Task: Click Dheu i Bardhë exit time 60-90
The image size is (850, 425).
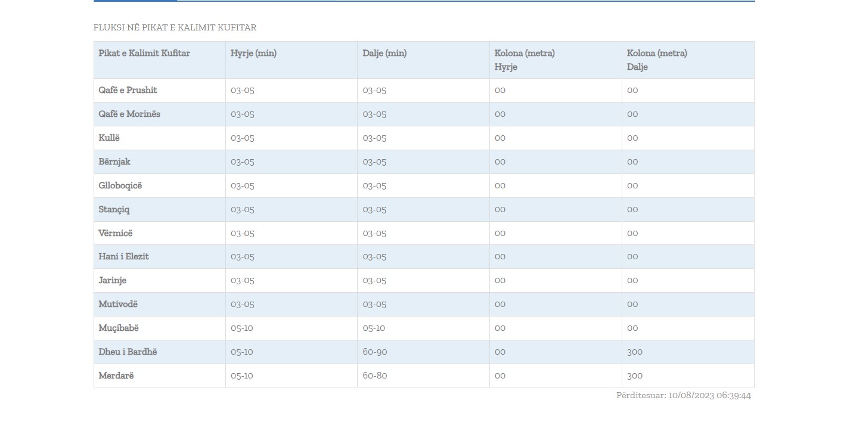Action: coord(375,352)
